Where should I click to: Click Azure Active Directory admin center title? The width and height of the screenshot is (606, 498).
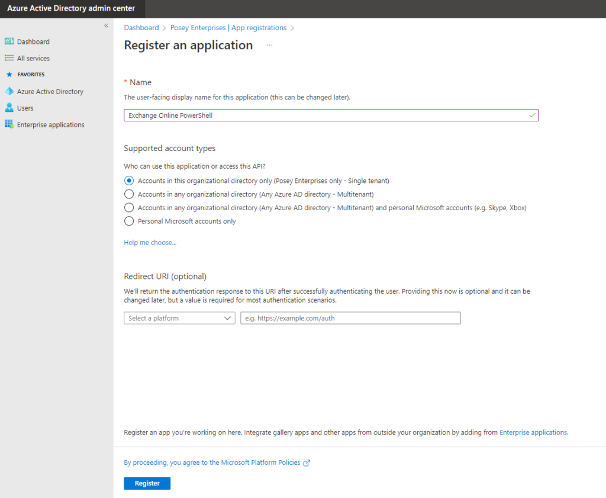click(x=71, y=8)
